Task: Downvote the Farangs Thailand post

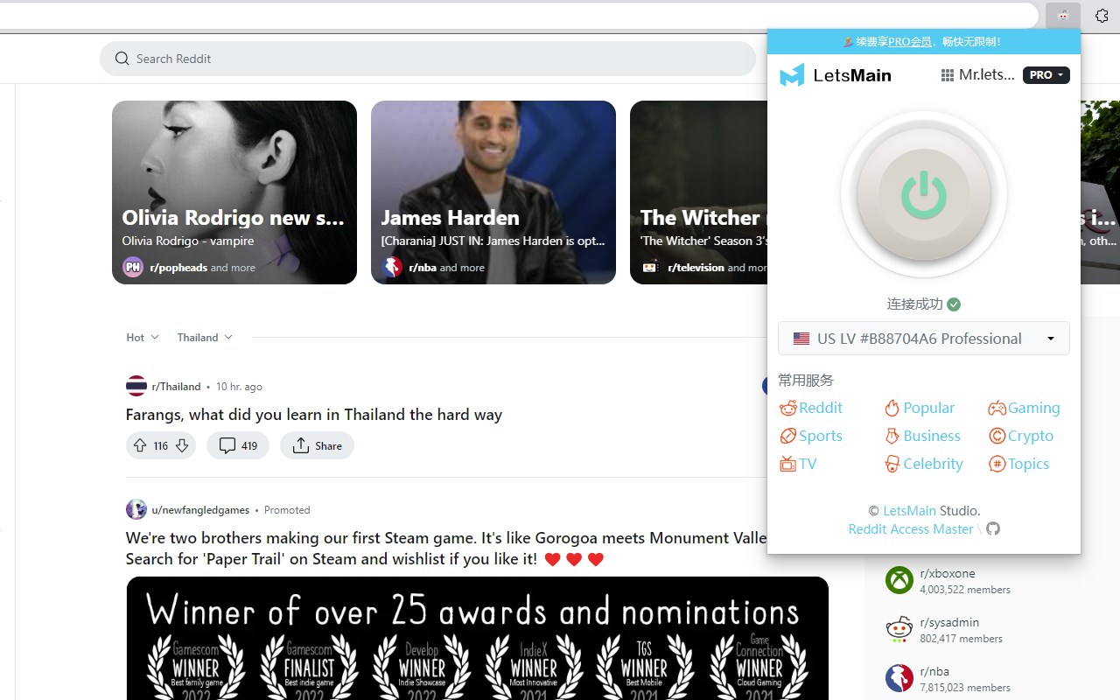Action: pos(182,445)
